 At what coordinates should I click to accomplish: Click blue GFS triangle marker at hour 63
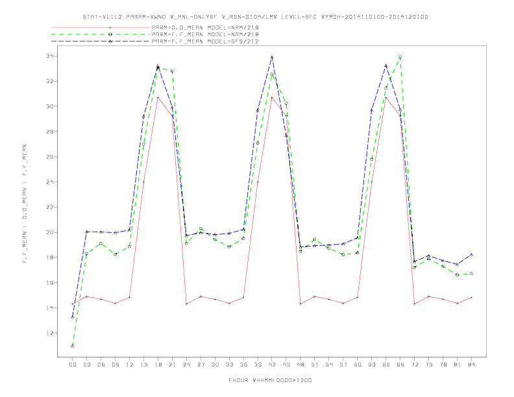(x=372, y=110)
